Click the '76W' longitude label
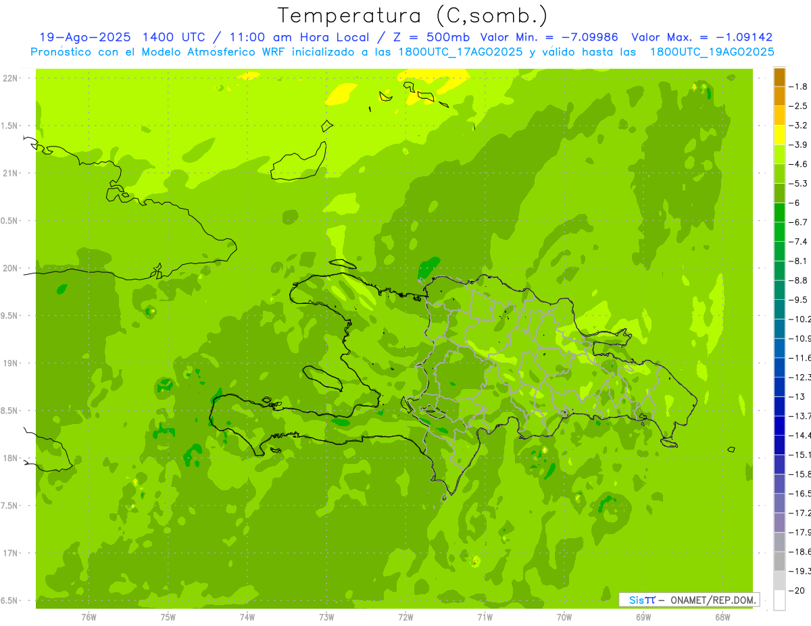The height and width of the screenshot is (626, 811). 89,617
